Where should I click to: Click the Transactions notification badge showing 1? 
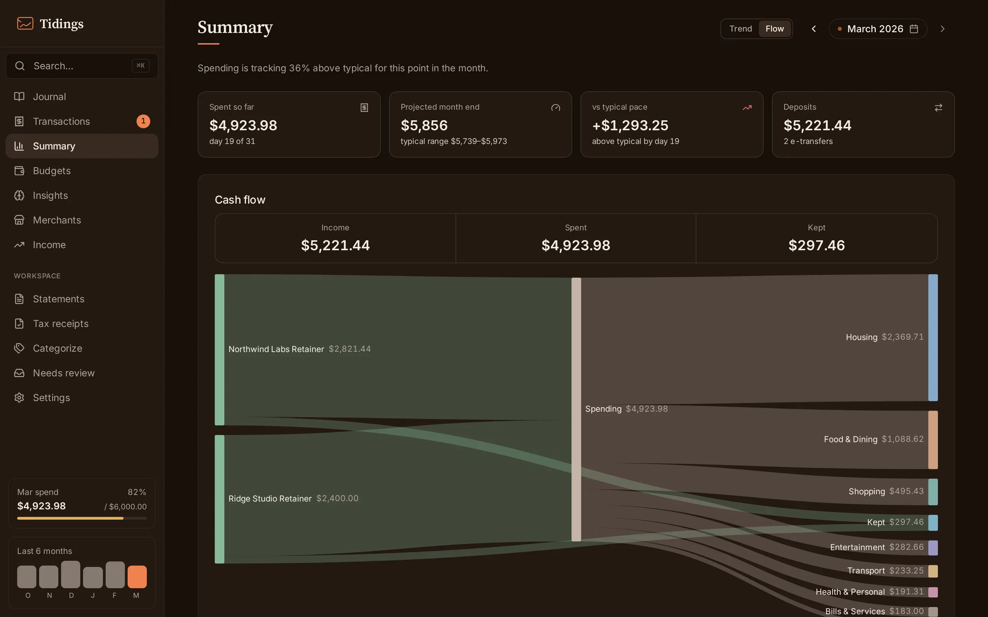(143, 121)
